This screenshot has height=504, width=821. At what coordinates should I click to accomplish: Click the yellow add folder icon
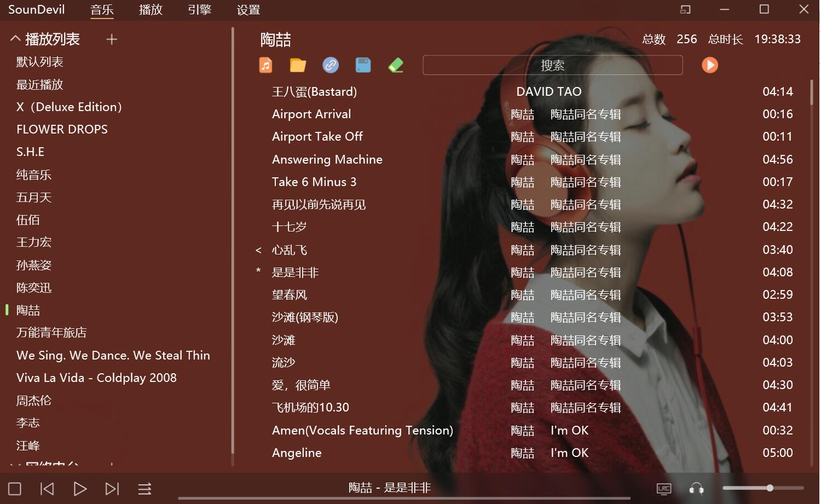[298, 65]
